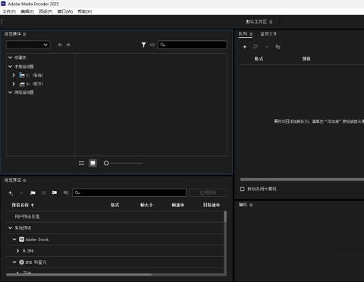Collapse the DVD 和蓝光 preset group
Screen dimensions: 364x282
click(14, 262)
